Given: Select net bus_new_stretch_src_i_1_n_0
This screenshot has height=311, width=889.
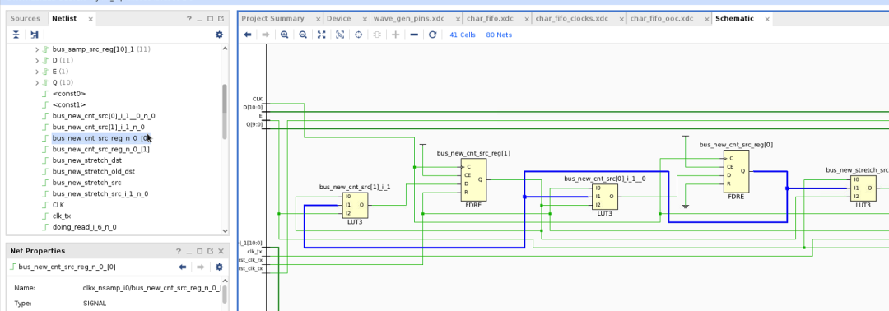Looking at the screenshot, I should click(100, 193).
